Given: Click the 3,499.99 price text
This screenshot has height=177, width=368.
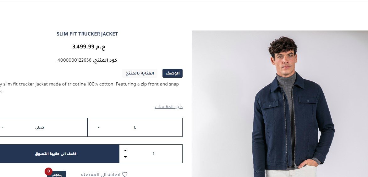Looking at the screenshot, I should pos(83,47).
